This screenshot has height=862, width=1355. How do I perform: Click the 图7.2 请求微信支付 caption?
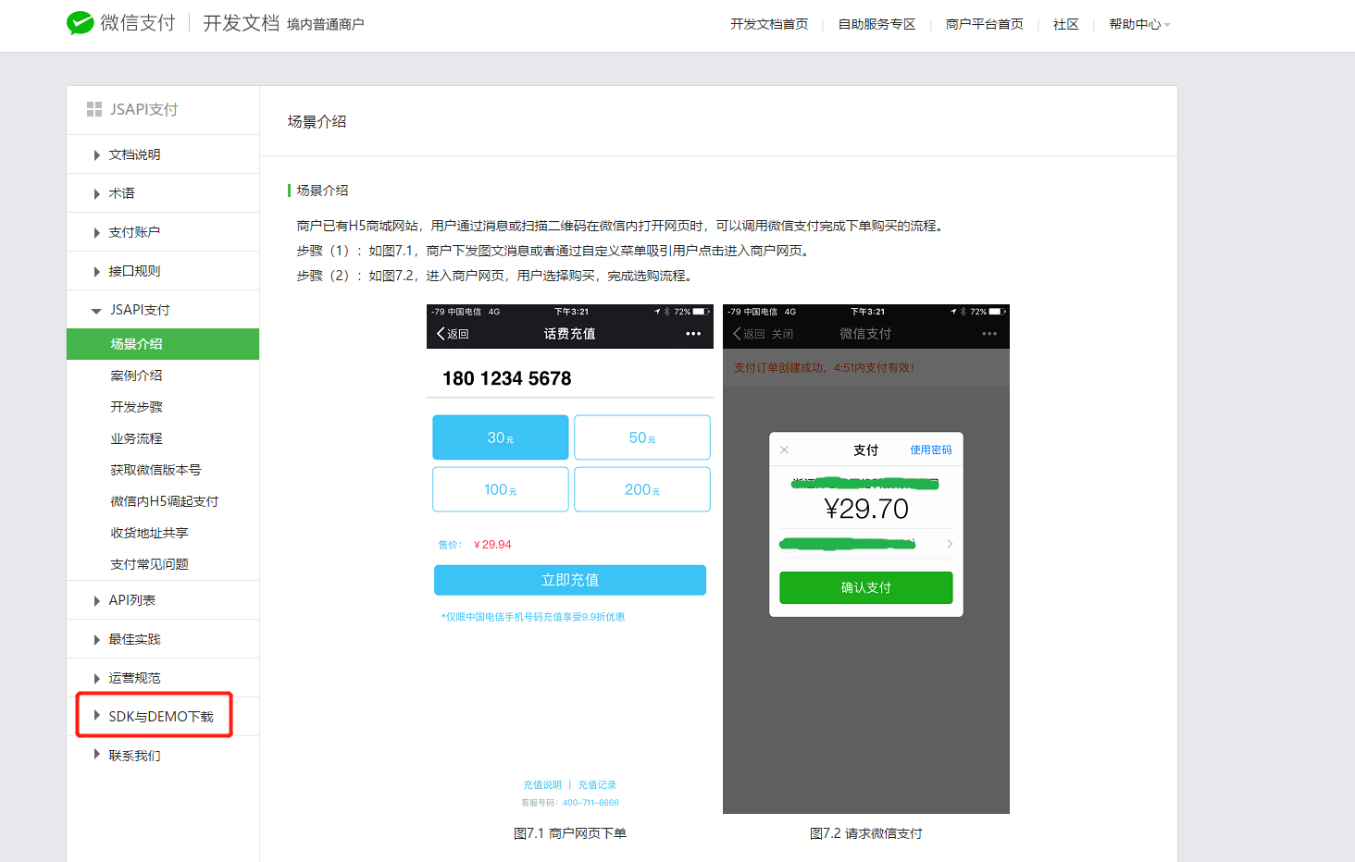866,833
